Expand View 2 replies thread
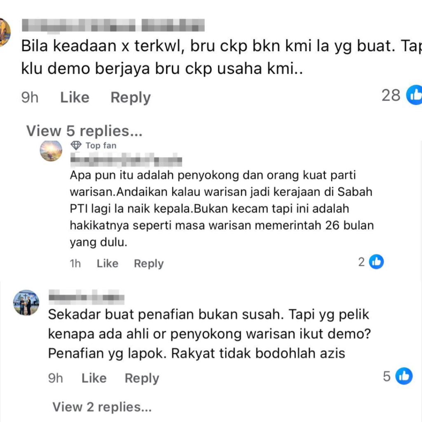 click(102, 407)
